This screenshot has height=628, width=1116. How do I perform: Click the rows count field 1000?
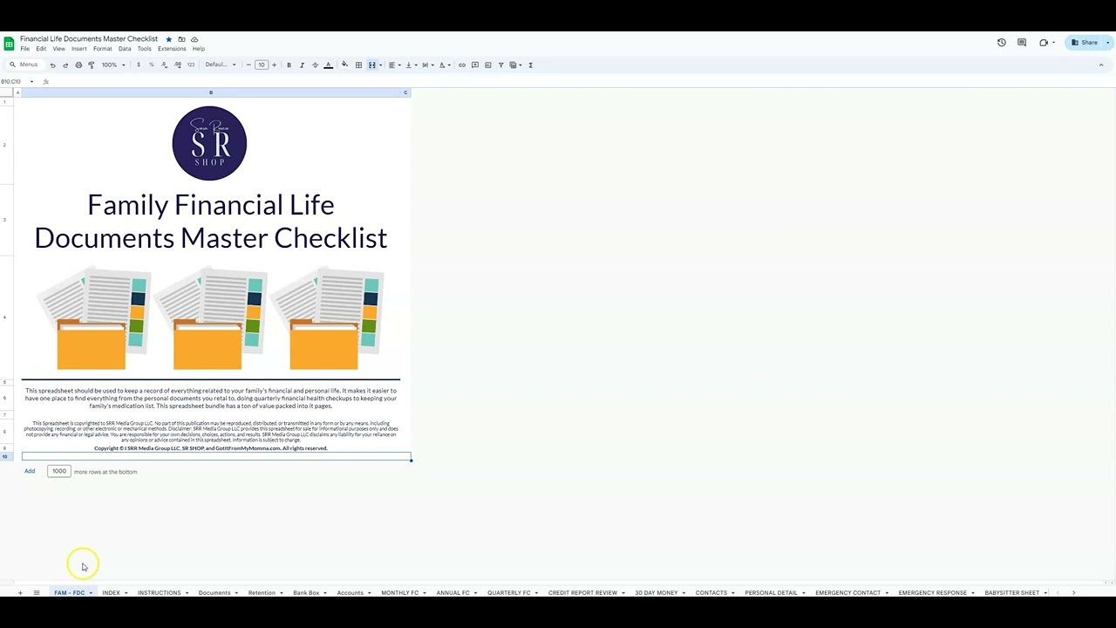[59, 471]
